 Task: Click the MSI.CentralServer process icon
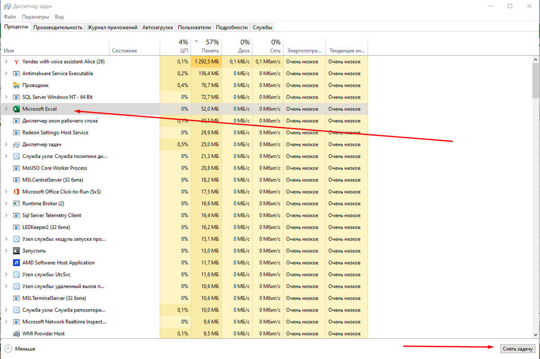coord(16,180)
